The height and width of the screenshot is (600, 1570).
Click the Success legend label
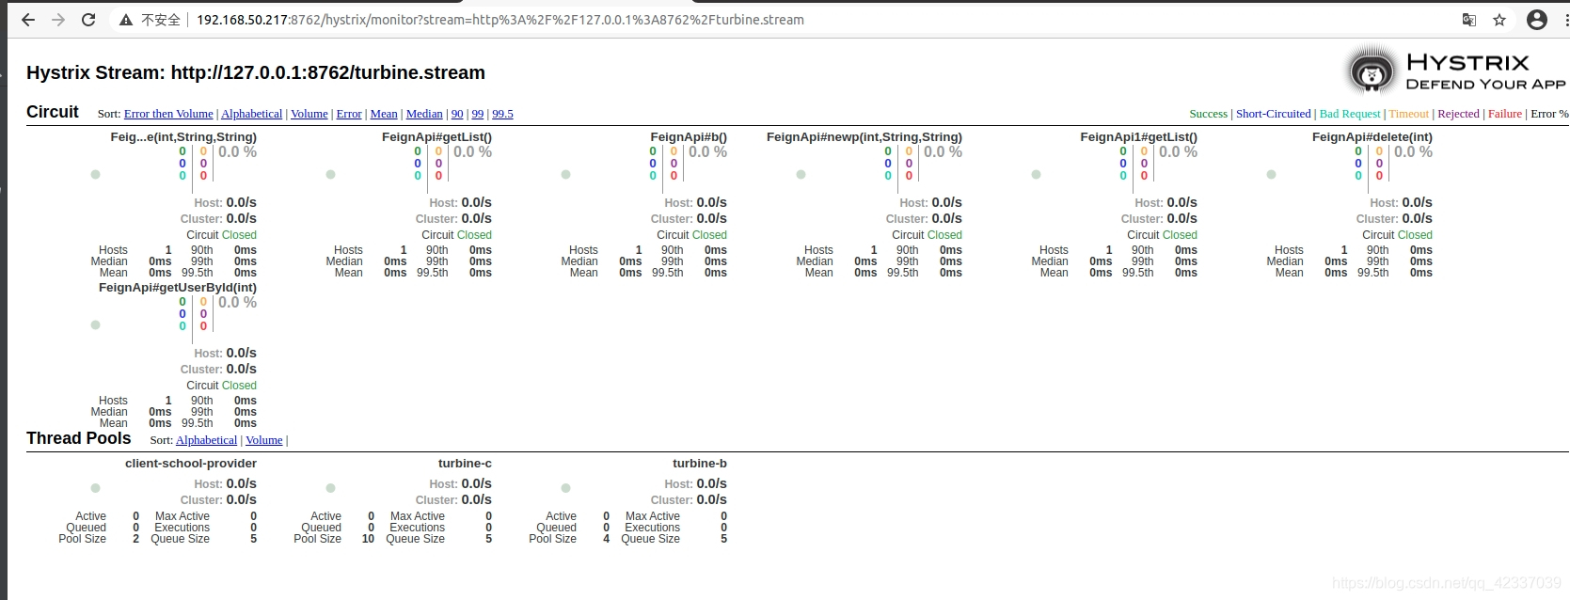pos(1208,114)
